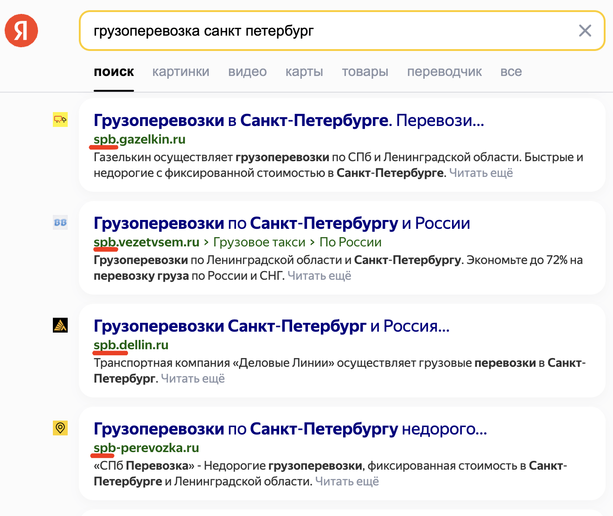The image size is (613, 516).
Task: Expand СПб Перевозка snippet with Читать ещё
Action: point(347,481)
